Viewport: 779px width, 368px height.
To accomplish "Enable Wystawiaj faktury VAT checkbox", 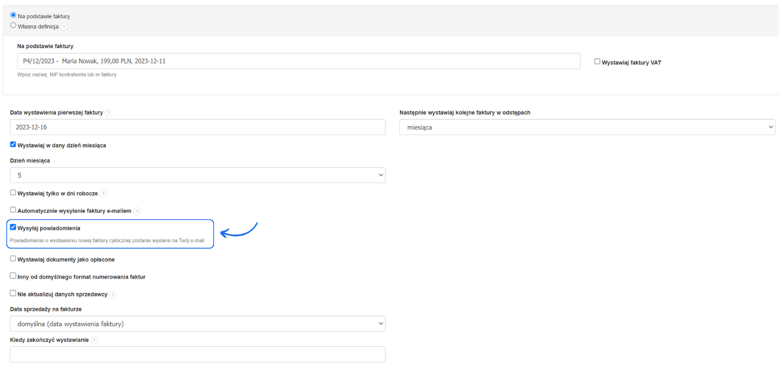I will 597,61.
